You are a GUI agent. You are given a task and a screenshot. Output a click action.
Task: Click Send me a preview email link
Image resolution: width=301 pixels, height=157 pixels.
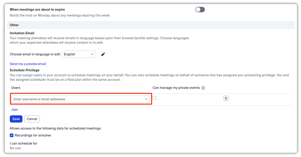tap(28, 64)
